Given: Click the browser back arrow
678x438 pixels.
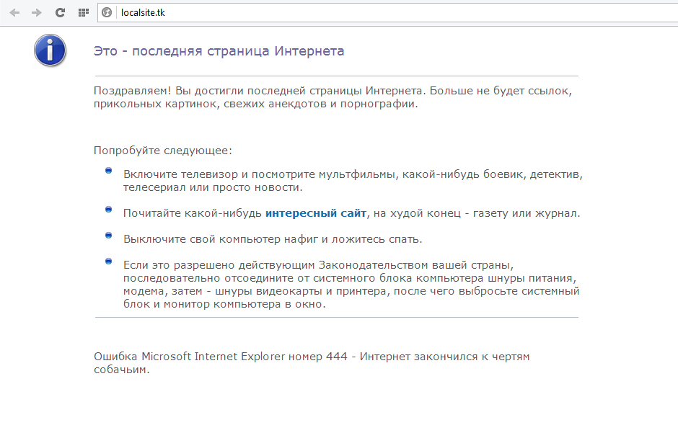Looking at the screenshot, I should 14,12.
